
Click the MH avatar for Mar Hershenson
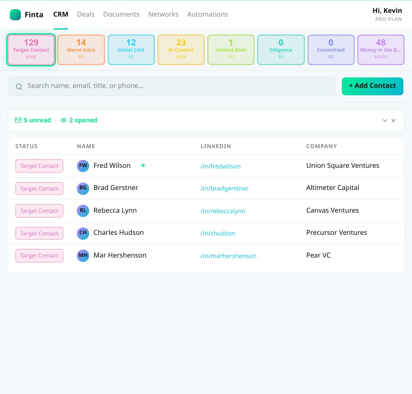point(83,255)
